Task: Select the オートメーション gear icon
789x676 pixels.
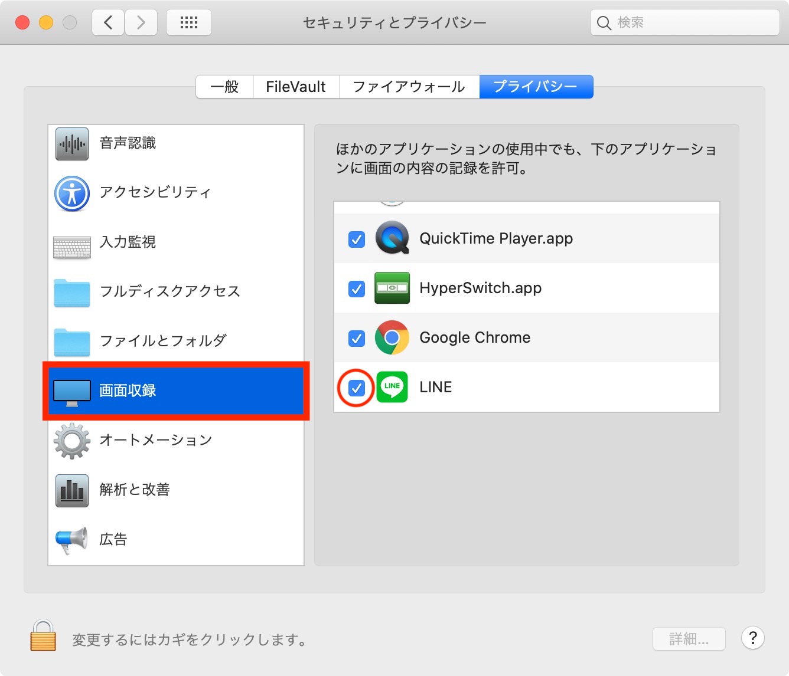Action: pos(72,441)
